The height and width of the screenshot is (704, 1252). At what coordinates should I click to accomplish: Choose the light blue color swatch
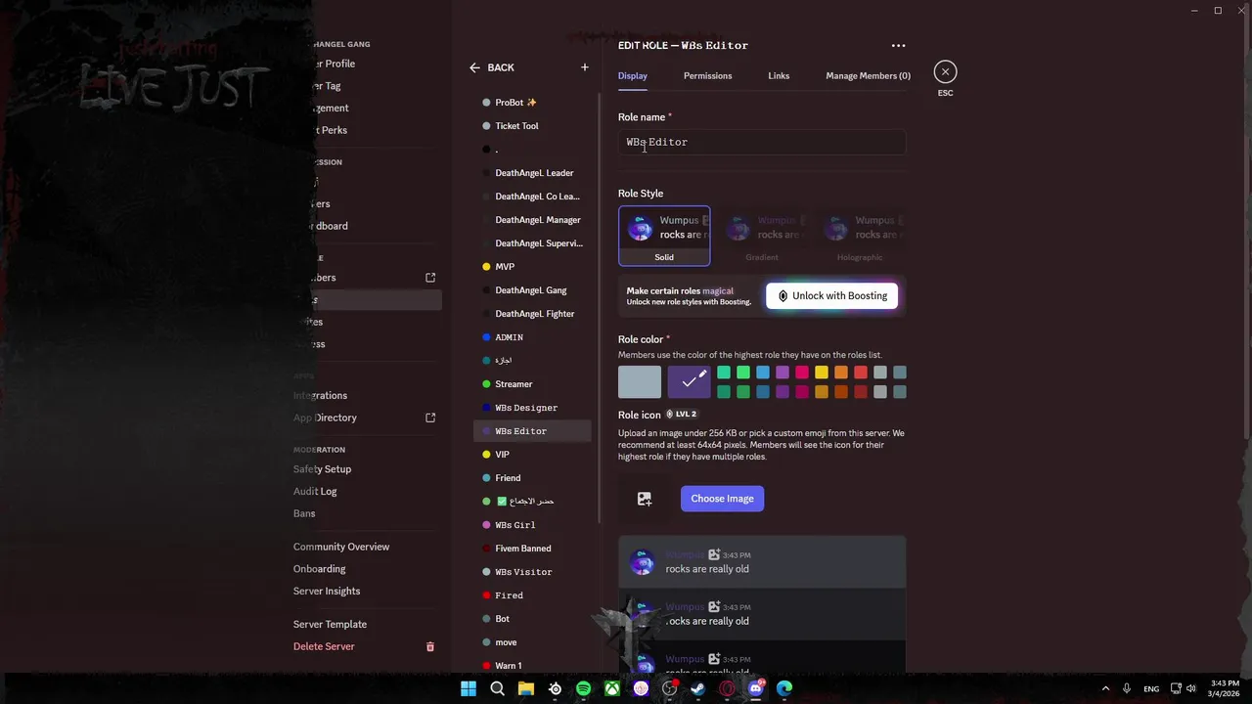click(x=763, y=372)
